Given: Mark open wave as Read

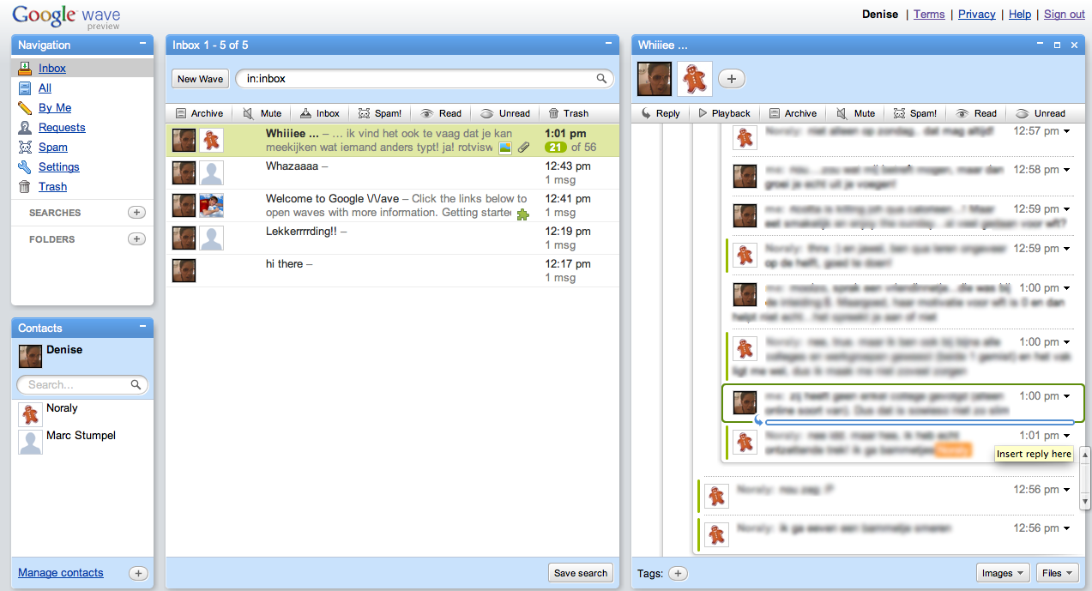Looking at the screenshot, I should coord(976,113).
